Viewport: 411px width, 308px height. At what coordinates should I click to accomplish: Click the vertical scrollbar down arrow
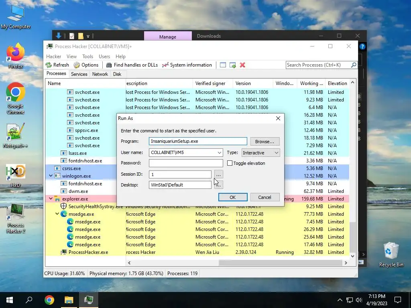click(352, 256)
